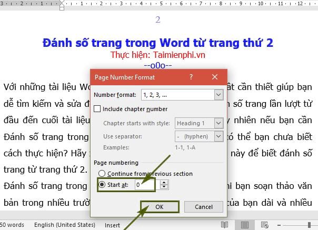Click the page number 2 in the header
This screenshot has width=318, height=230.
pos(158,20)
